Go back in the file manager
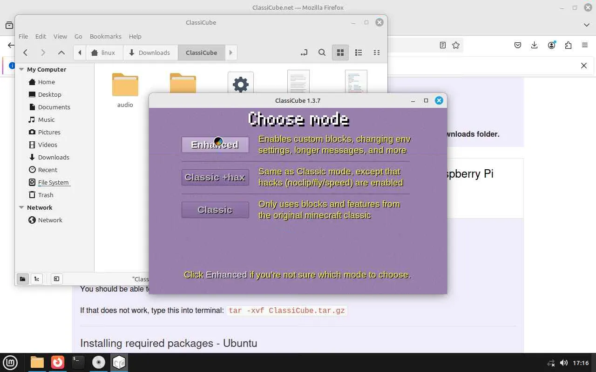This screenshot has width=596, height=372. click(x=26, y=53)
